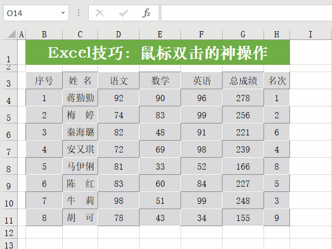Select column G header
The height and width of the screenshot is (249, 332).
coord(243,34)
